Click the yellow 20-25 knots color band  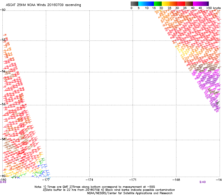click(166, 4)
